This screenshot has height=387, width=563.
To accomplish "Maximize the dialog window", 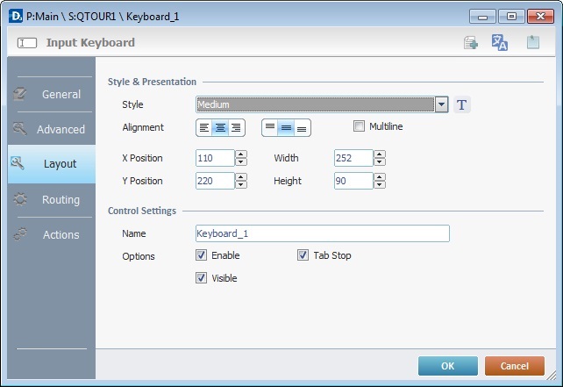I will pyautogui.click(x=511, y=17).
